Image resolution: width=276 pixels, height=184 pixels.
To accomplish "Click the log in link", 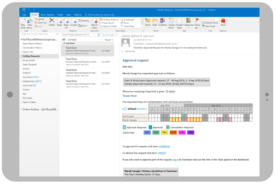I will point(176,160).
